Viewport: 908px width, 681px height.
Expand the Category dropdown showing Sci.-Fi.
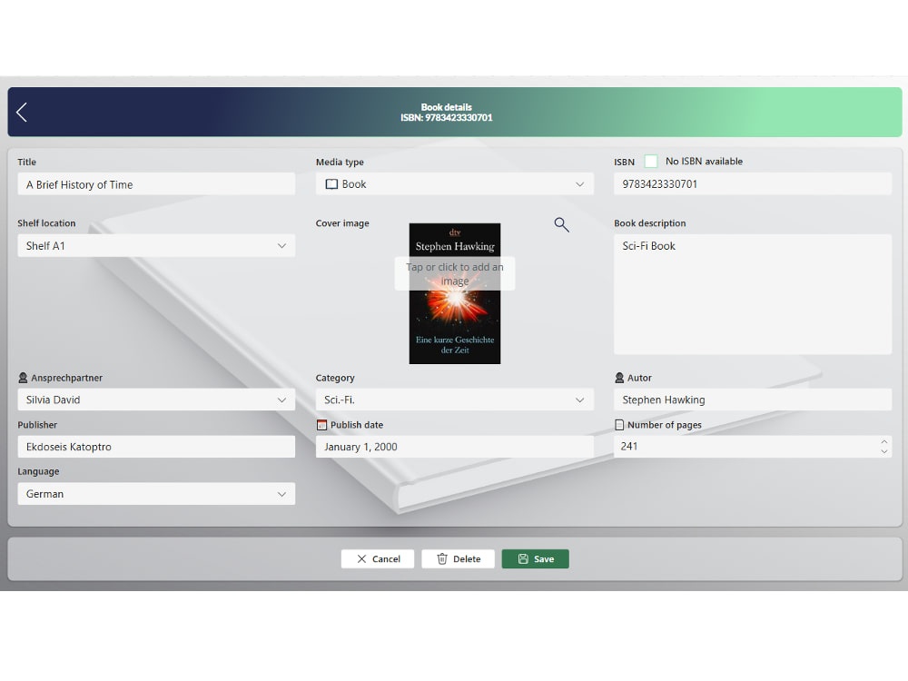(x=455, y=400)
